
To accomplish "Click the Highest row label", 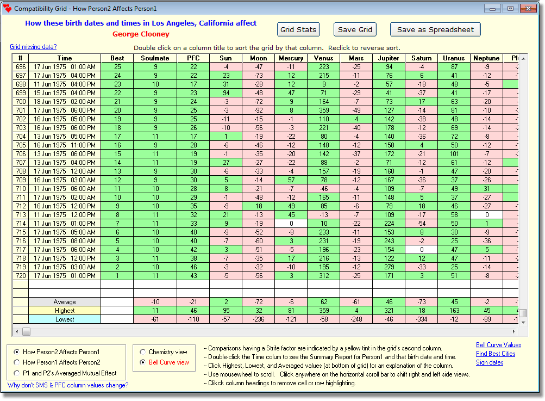I will tap(65, 310).
